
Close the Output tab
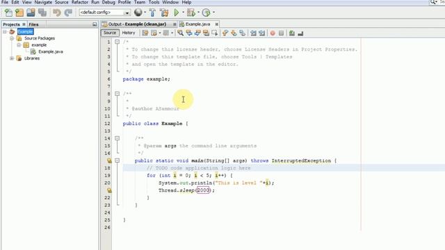pos(175,24)
